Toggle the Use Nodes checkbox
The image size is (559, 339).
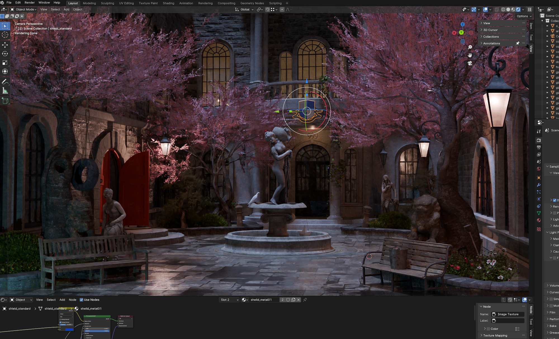coord(81,300)
